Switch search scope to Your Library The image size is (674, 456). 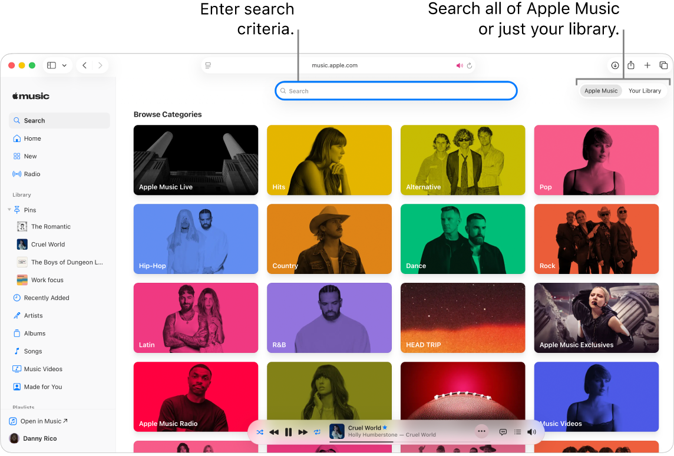pos(645,91)
